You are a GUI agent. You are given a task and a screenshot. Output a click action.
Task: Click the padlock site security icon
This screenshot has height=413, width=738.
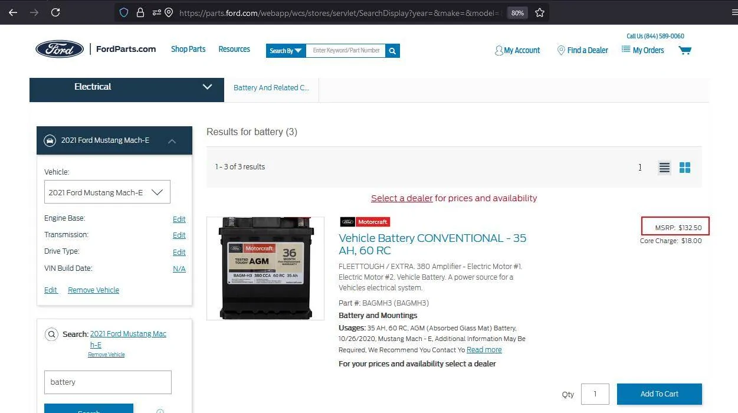point(140,12)
